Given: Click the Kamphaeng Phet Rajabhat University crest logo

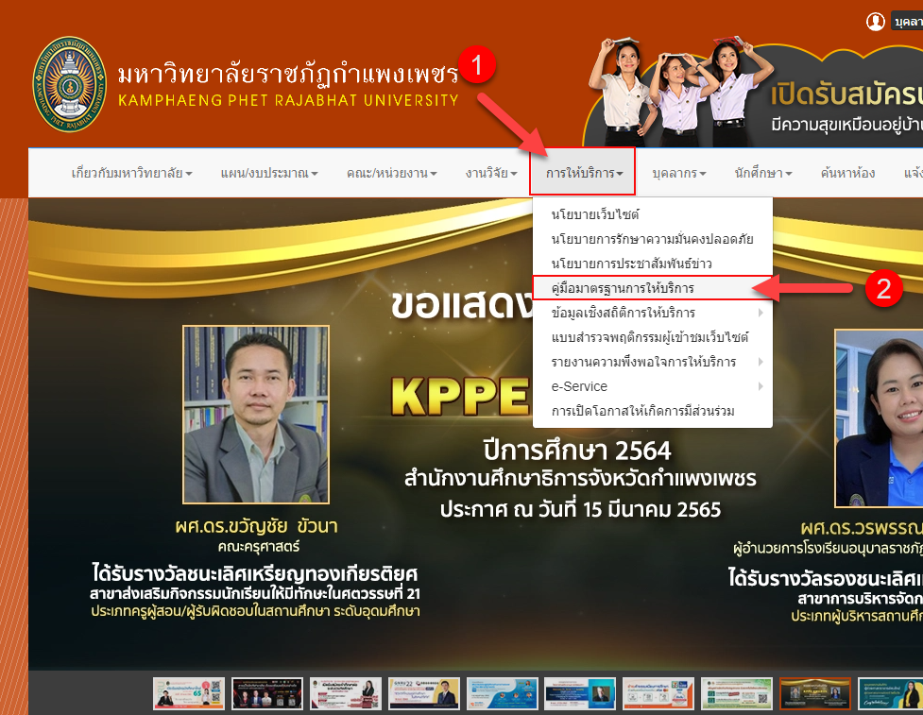Looking at the screenshot, I should pyautogui.click(x=70, y=84).
